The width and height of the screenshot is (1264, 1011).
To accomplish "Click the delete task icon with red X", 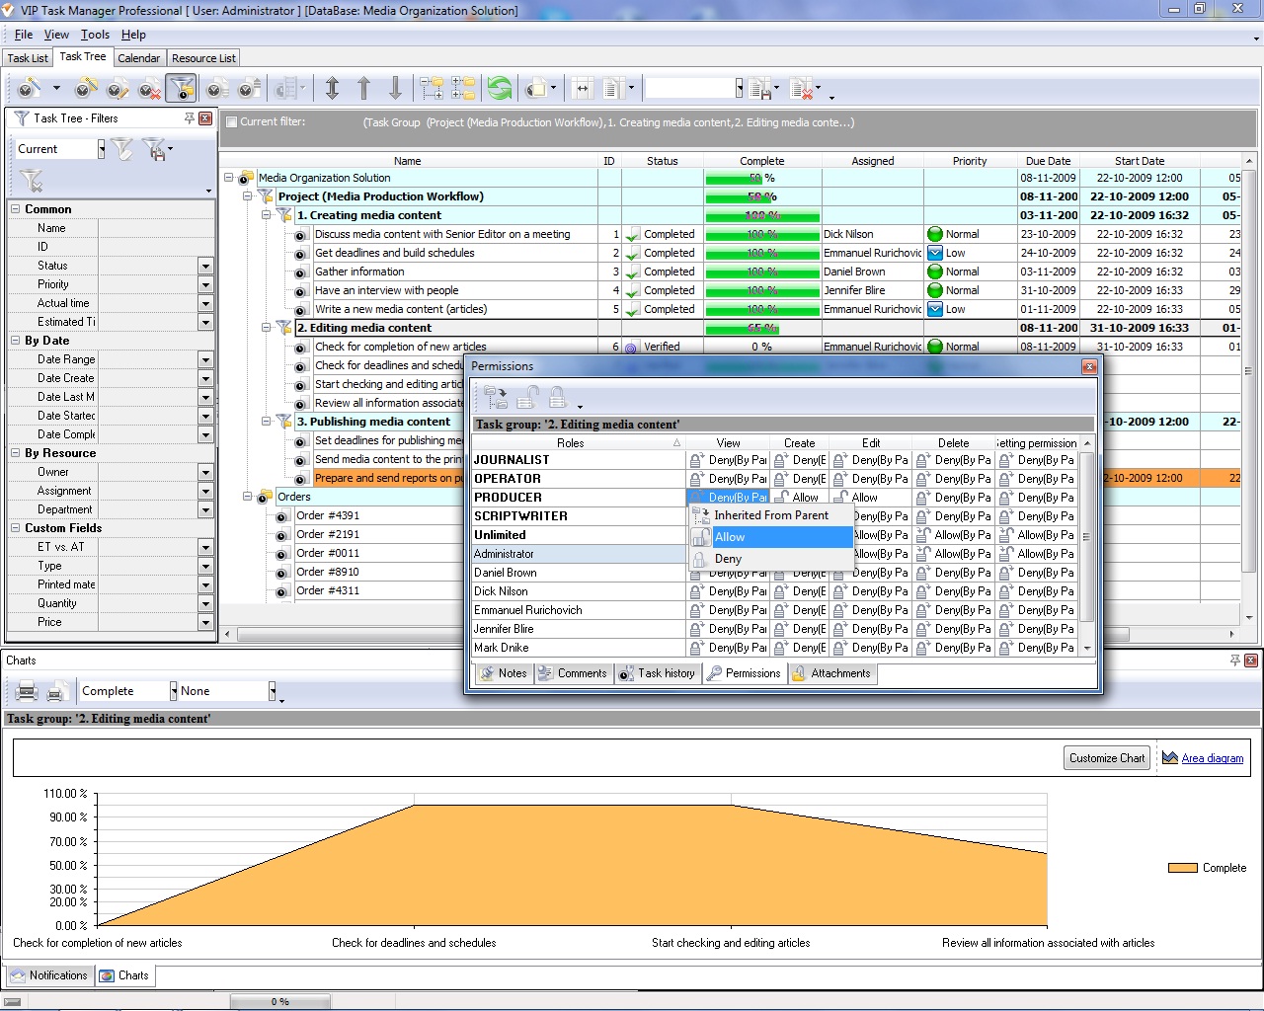I will 149,89.
